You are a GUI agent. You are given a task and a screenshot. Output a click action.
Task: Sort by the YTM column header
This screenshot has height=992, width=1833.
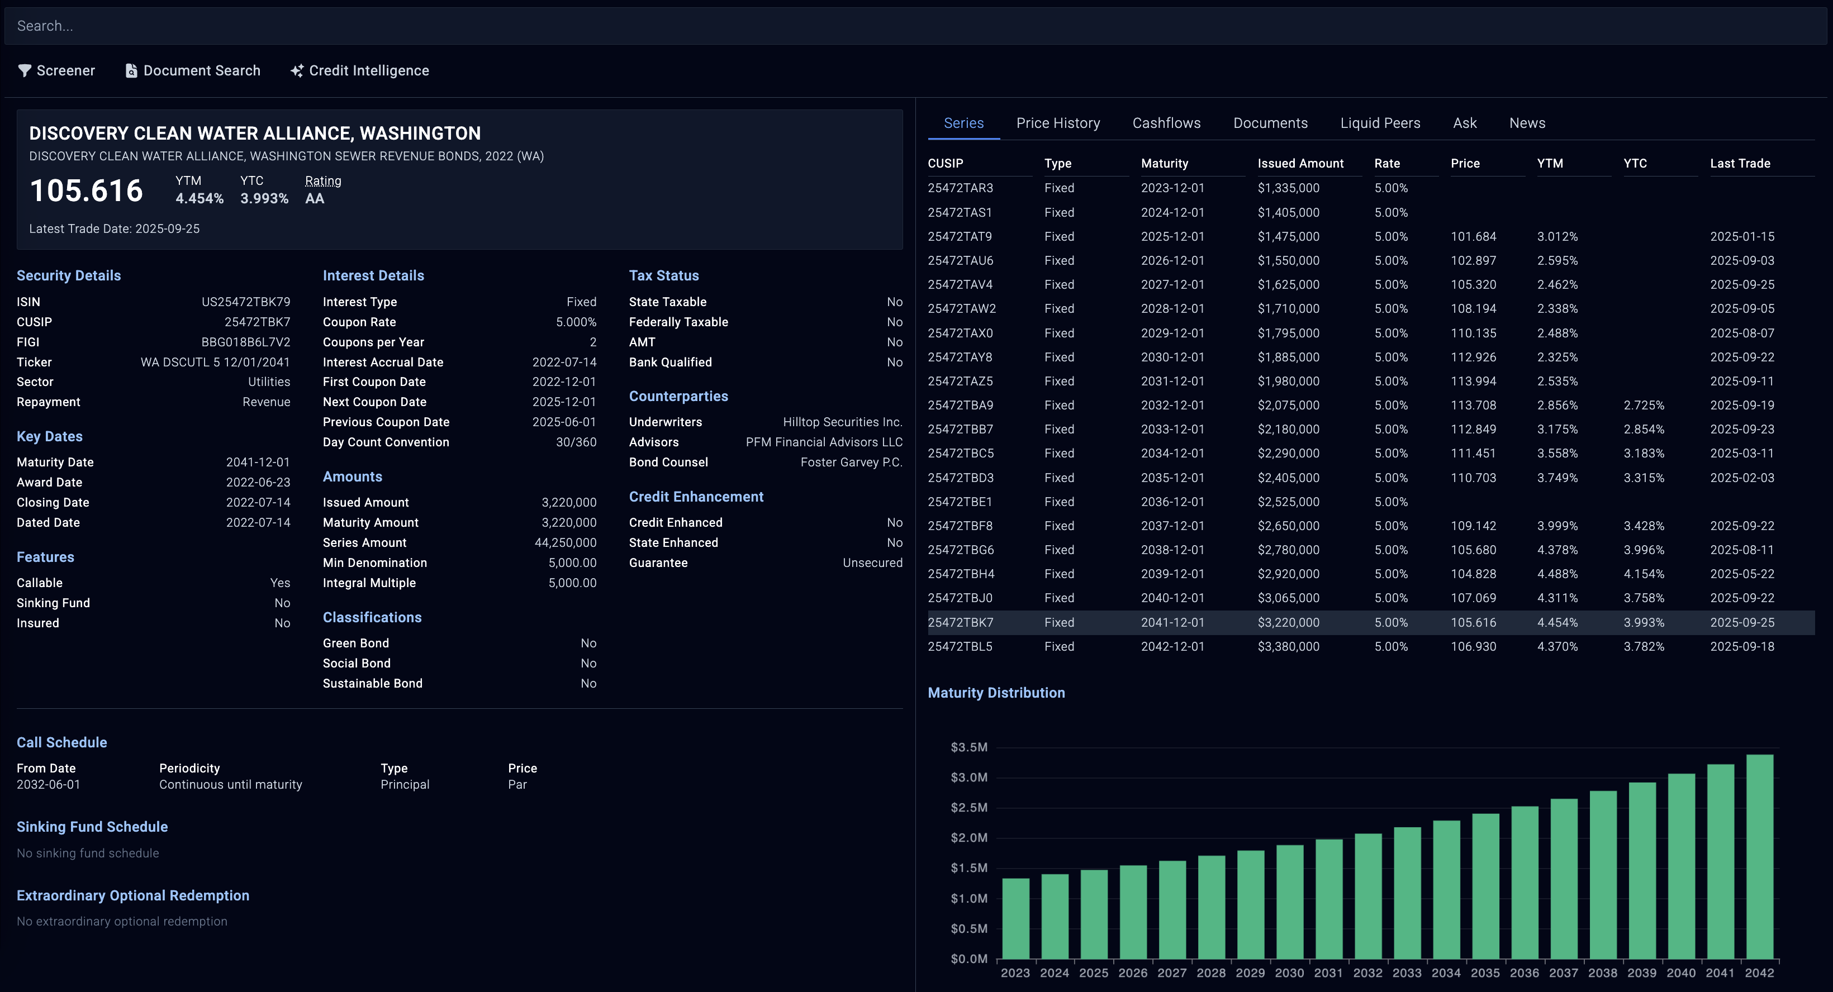point(1549,164)
